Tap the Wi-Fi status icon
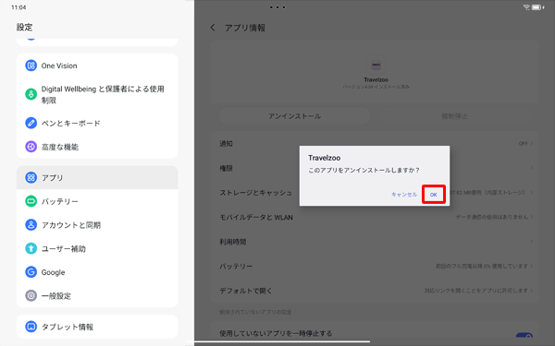 pyautogui.click(x=526, y=7)
